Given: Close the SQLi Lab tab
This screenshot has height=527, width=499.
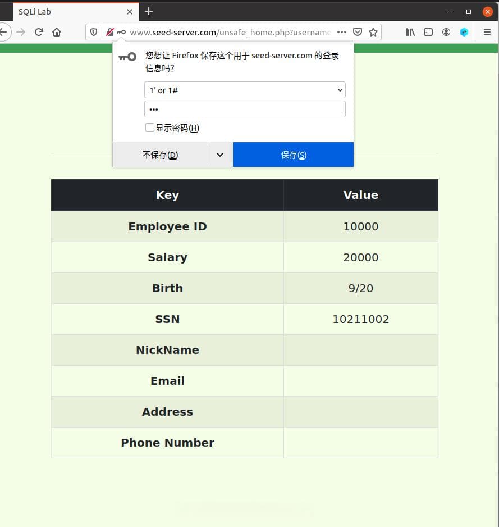Looking at the screenshot, I should point(130,12).
